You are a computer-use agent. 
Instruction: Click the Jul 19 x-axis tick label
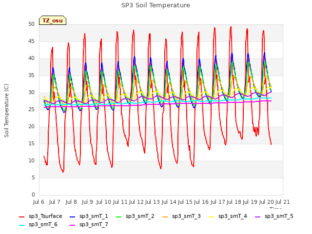pyautogui.click(x=250, y=202)
